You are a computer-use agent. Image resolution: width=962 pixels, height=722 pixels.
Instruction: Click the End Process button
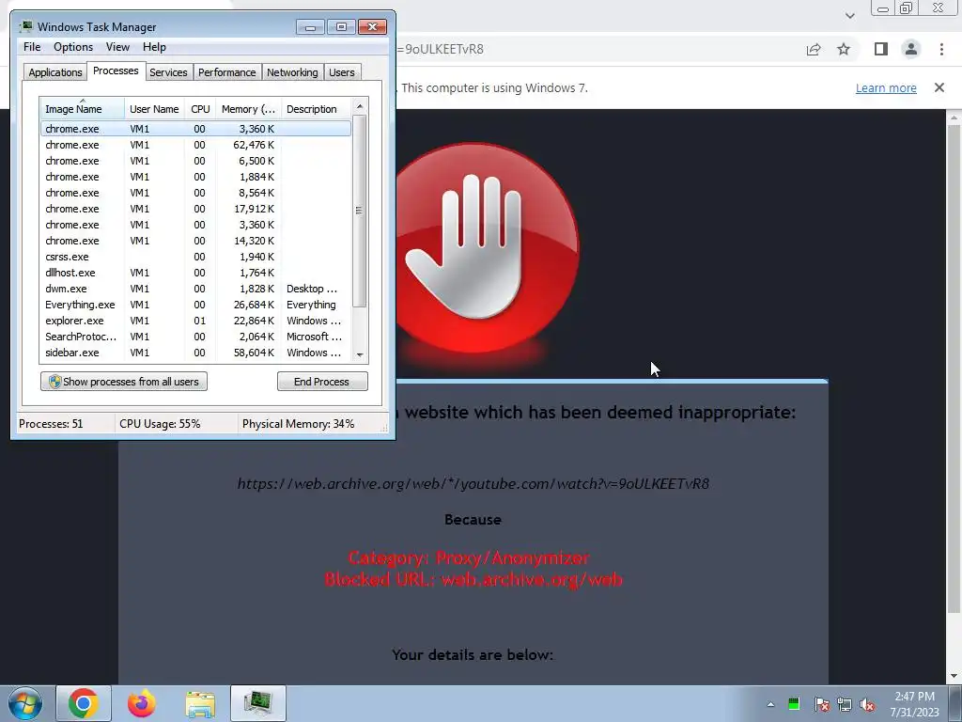click(x=322, y=382)
